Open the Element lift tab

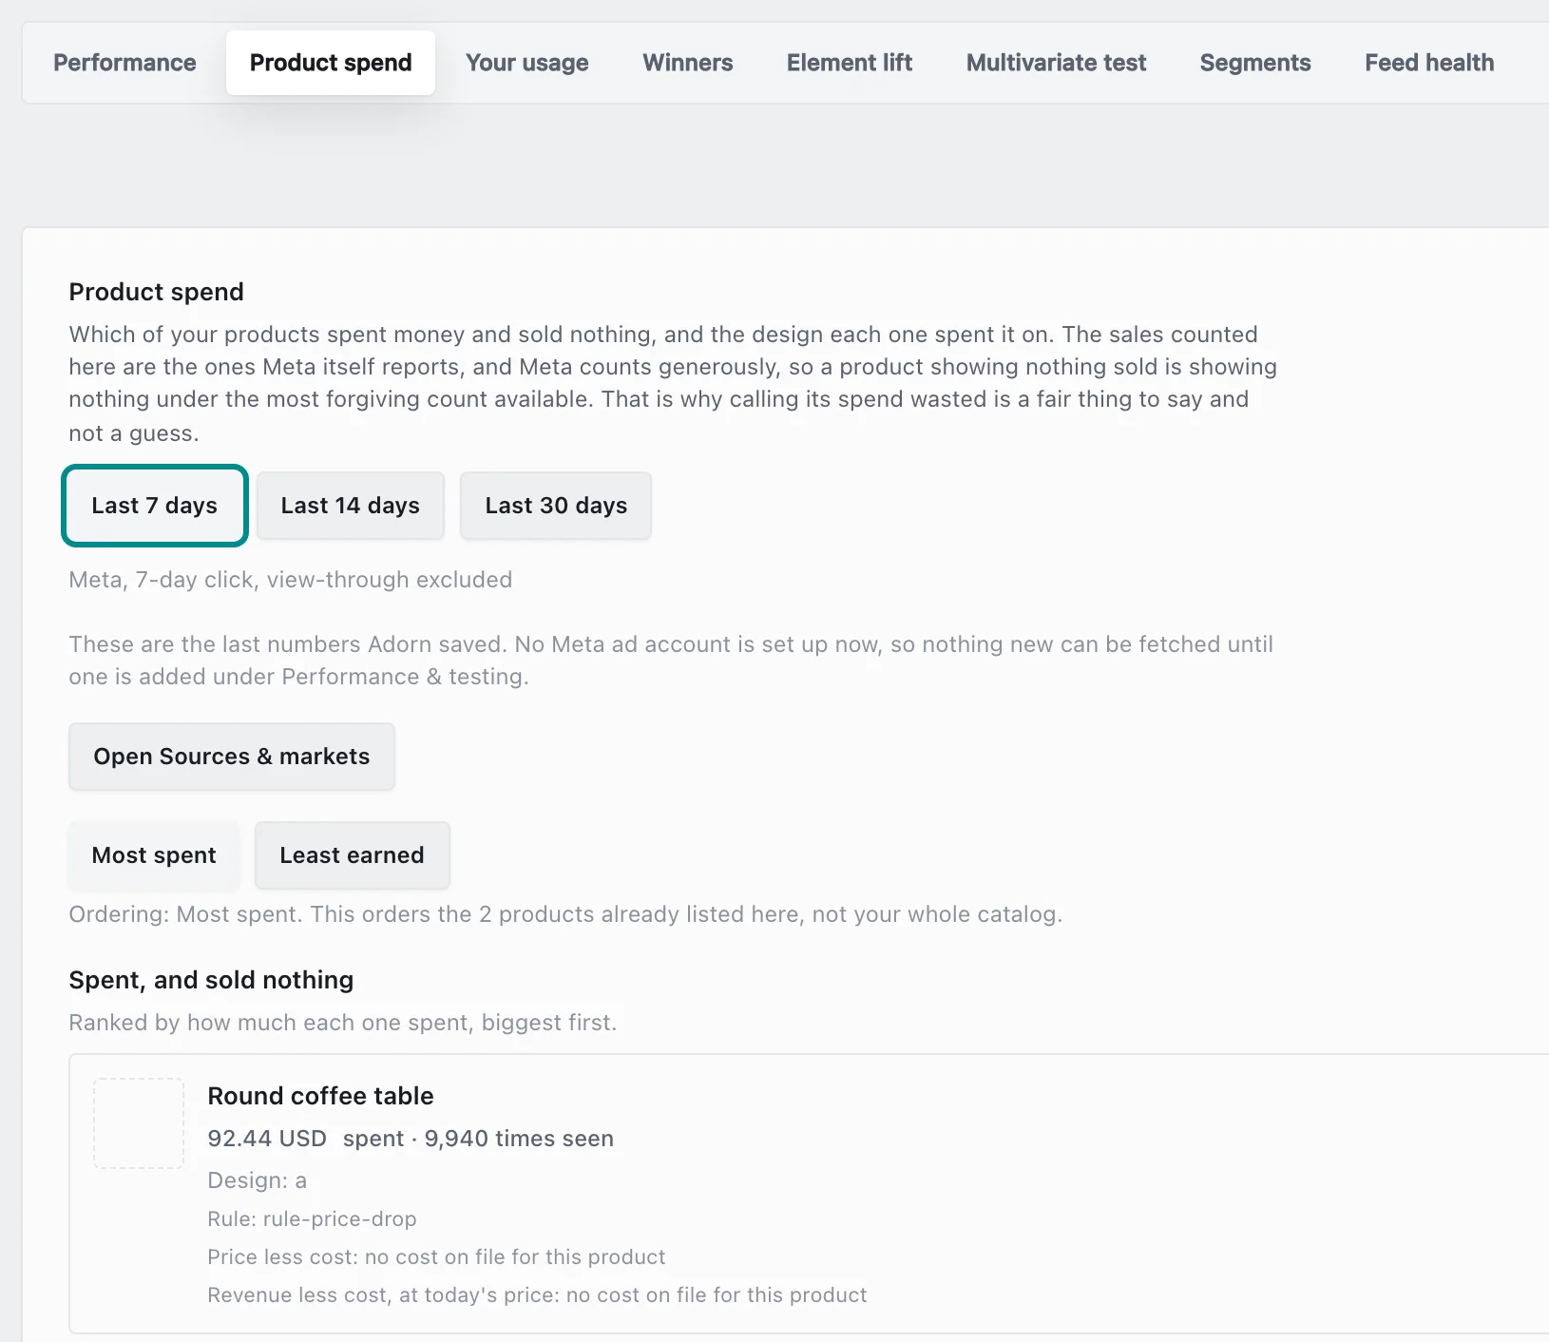[850, 63]
